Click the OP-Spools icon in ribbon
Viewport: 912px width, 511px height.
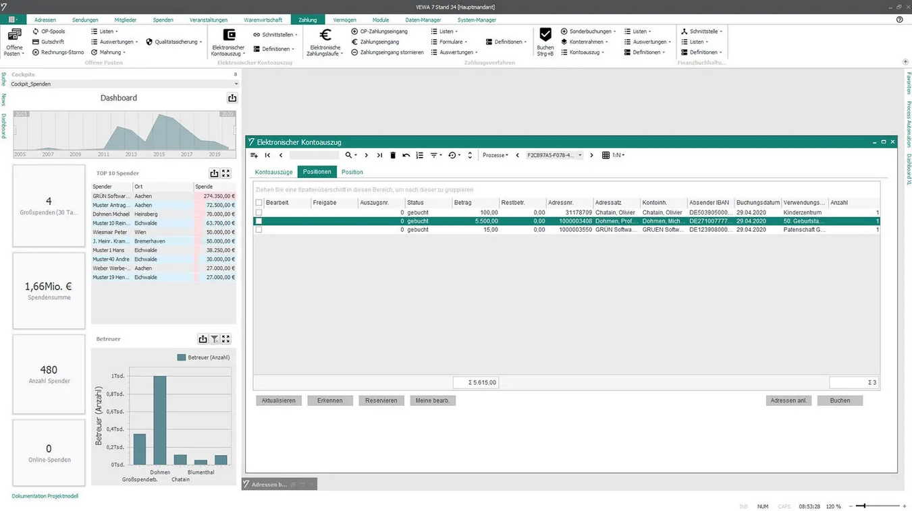click(x=36, y=32)
